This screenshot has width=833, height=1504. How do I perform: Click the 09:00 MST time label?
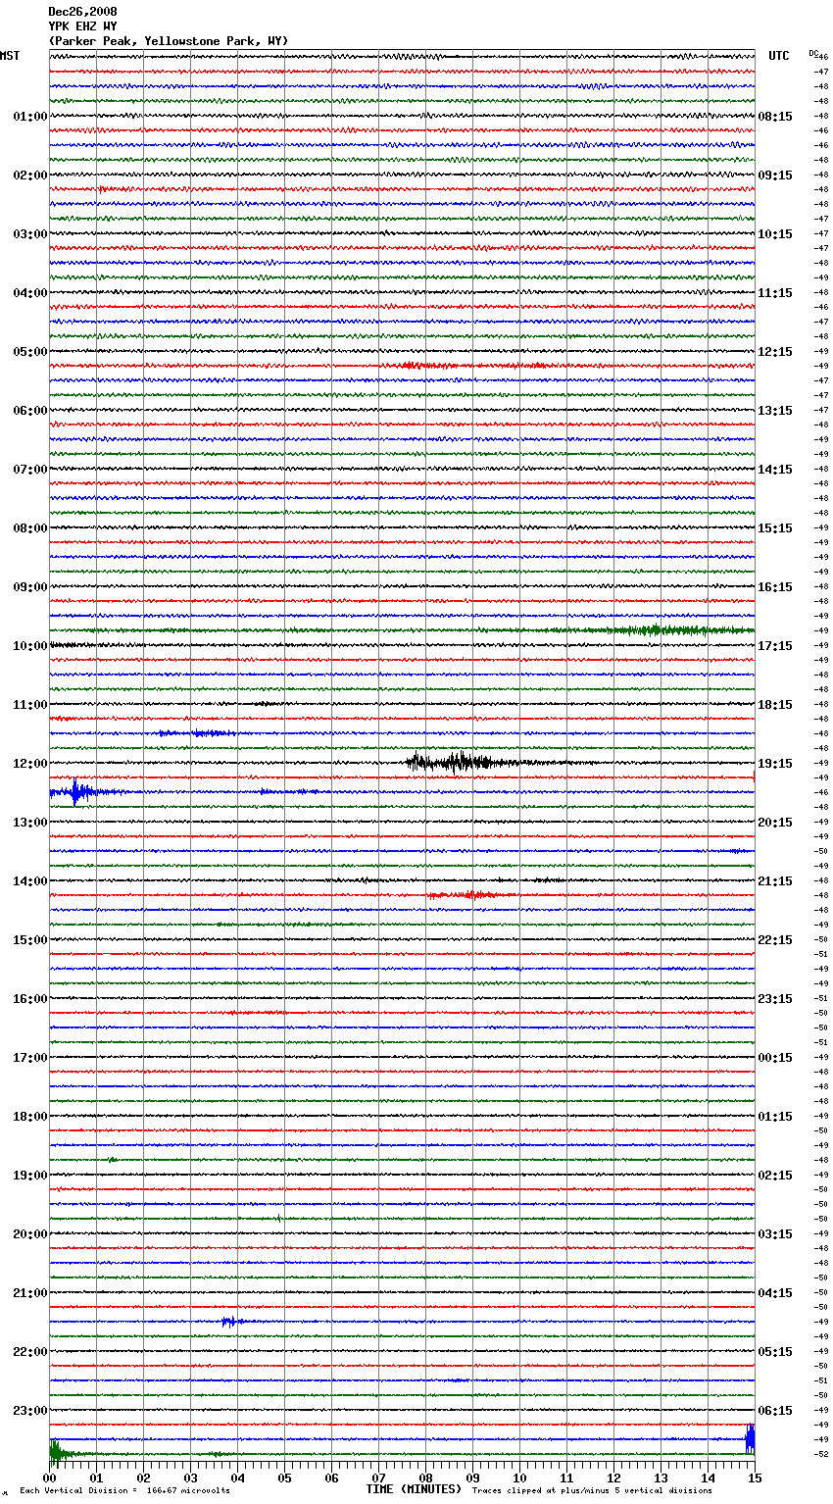30,587
